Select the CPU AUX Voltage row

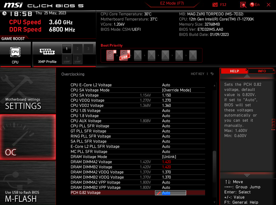[x=138, y=121]
